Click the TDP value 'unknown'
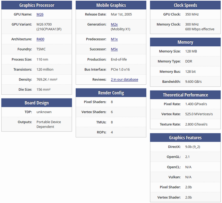 point(44,112)
